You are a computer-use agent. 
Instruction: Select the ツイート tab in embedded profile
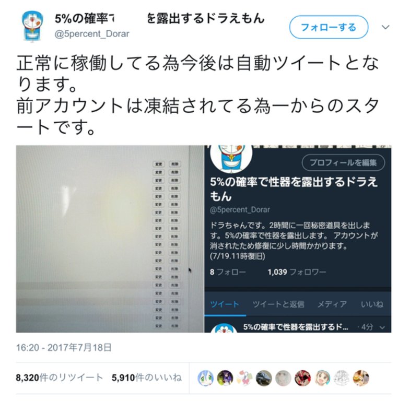coord(225,304)
